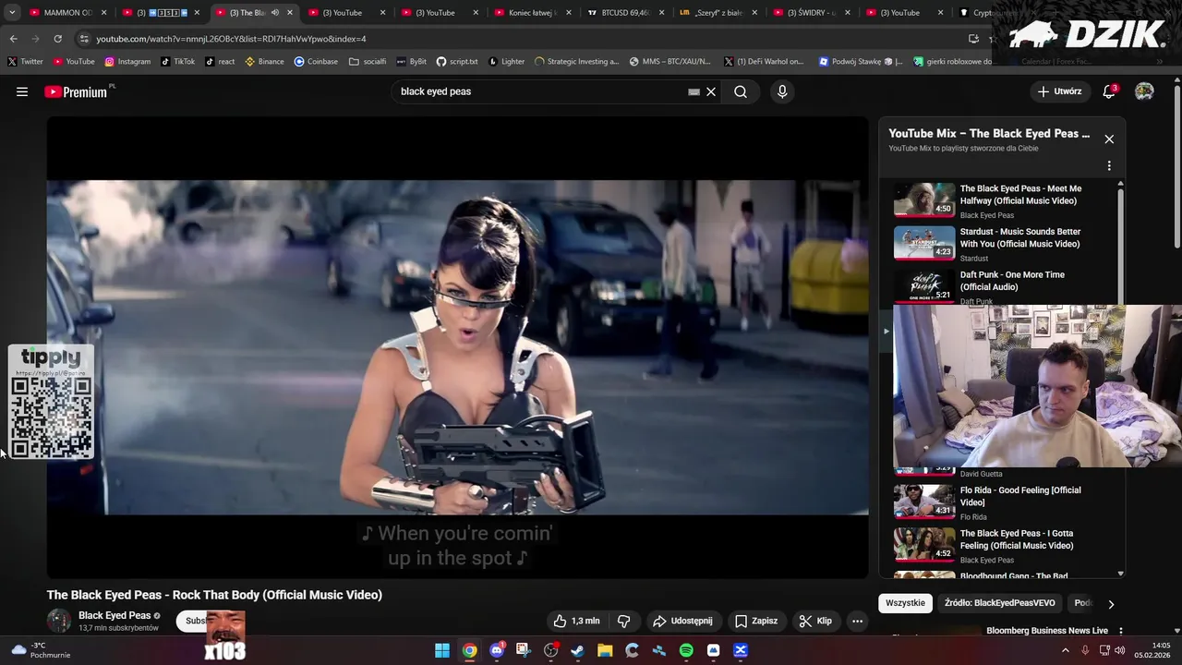
Task: Open the script.txt GitHub bookmark
Action: (457, 62)
